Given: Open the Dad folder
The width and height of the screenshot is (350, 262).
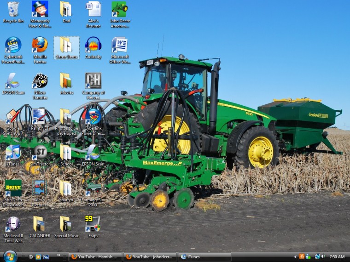Looking at the screenshot, I should pyautogui.click(x=66, y=12).
